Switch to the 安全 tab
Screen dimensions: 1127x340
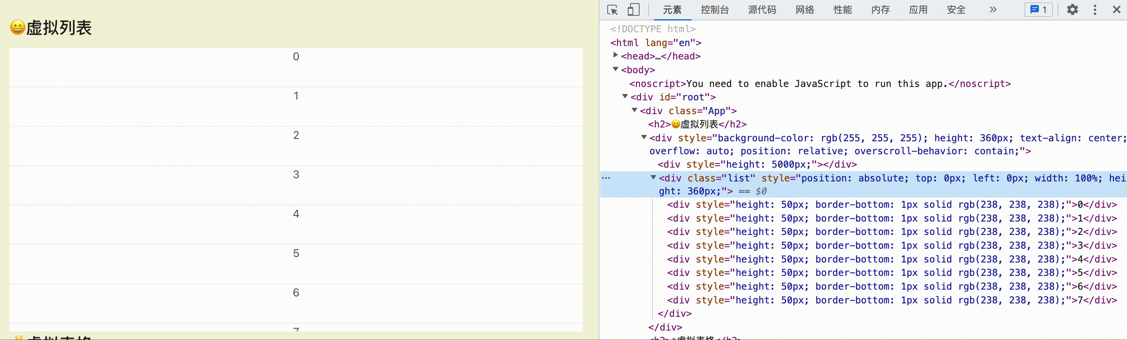click(956, 10)
